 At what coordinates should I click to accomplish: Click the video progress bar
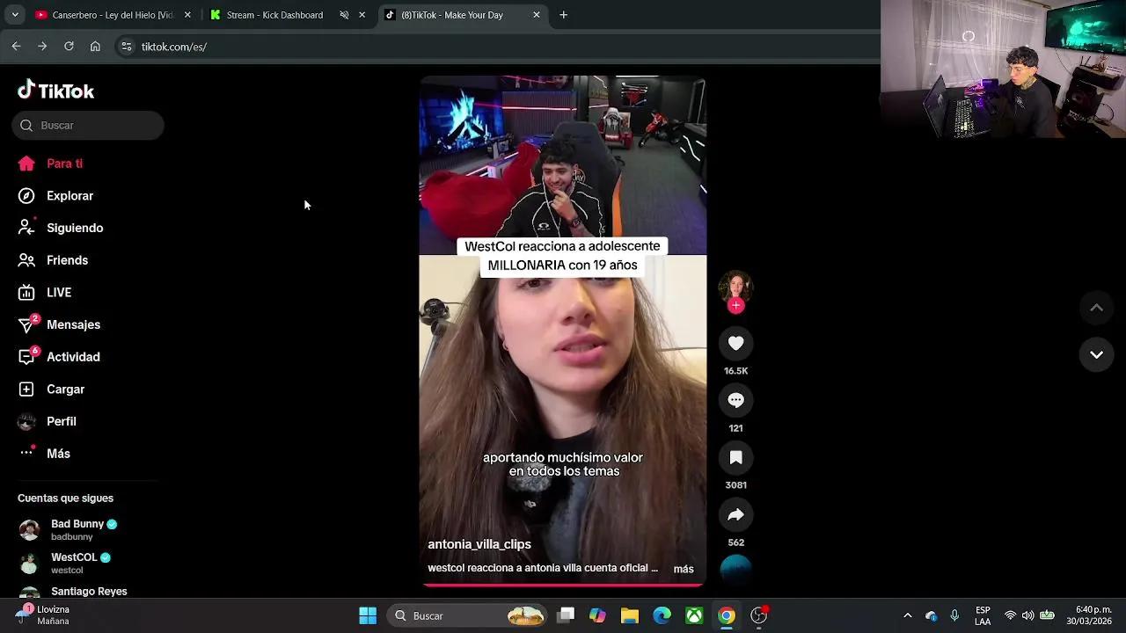tap(563, 584)
